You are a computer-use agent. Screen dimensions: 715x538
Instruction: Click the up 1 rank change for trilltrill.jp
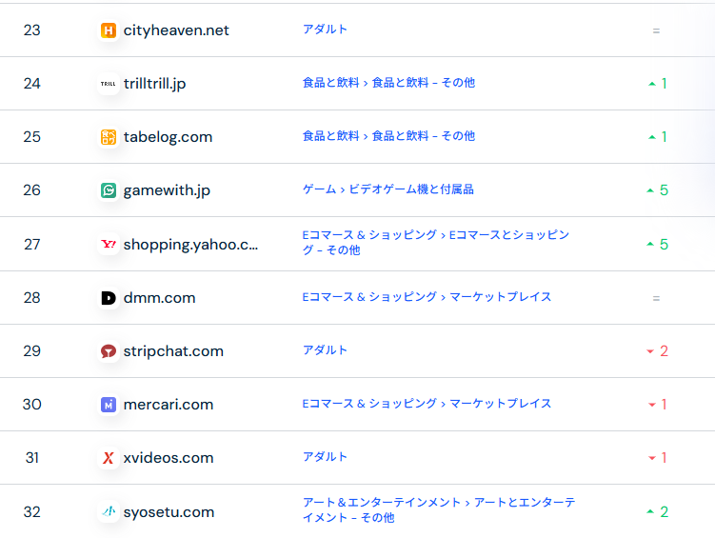tap(658, 84)
